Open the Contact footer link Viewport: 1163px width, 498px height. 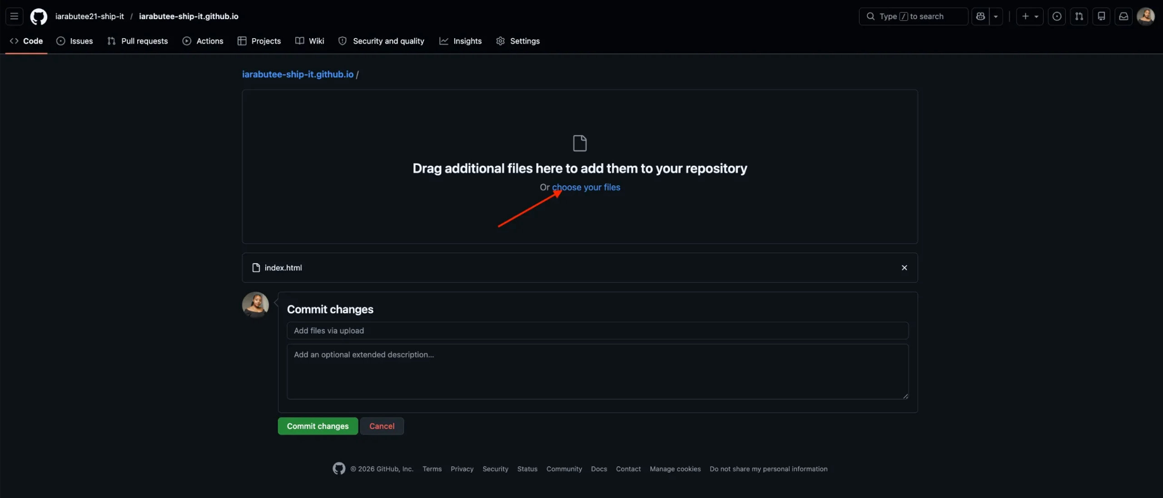628,469
